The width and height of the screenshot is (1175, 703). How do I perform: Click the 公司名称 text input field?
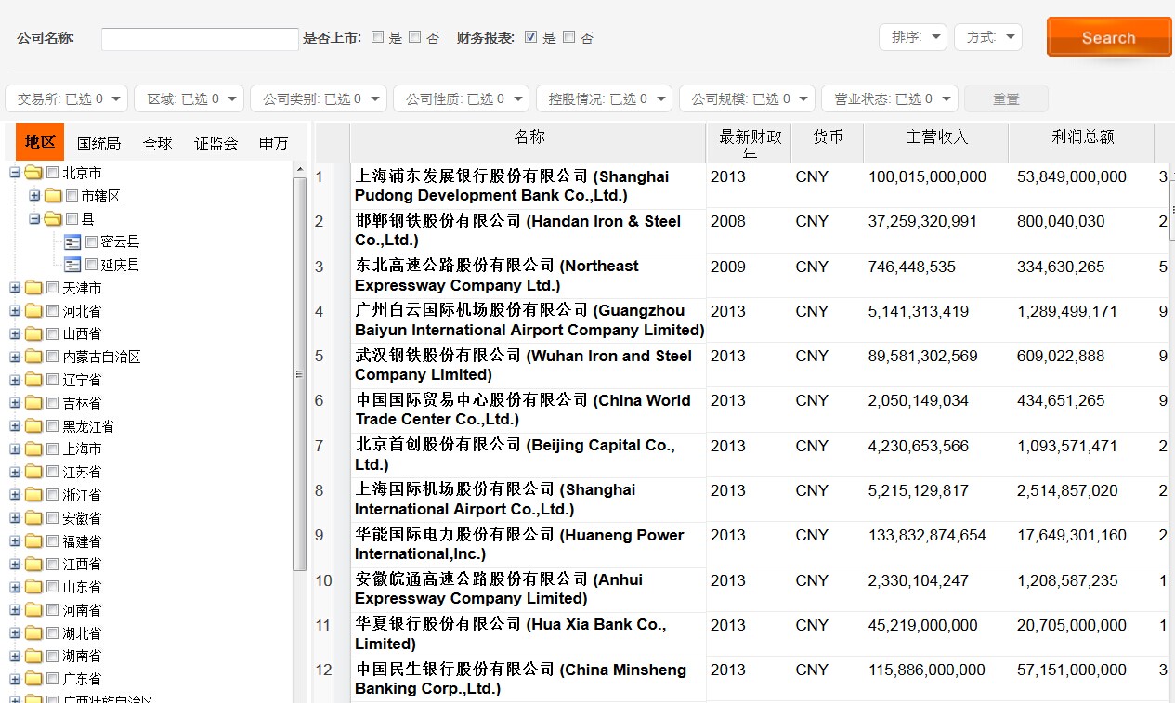coord(200,39)
